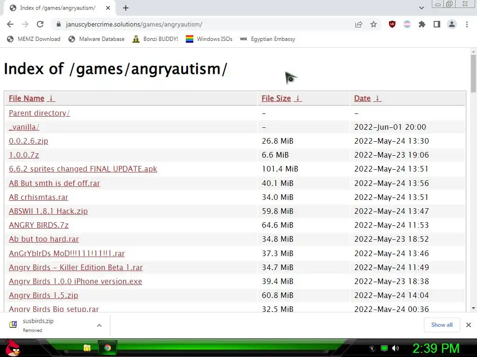This screenshot has width=477, height=357.
Task: Open the profile avatar menu
Action: coord(452,24)
